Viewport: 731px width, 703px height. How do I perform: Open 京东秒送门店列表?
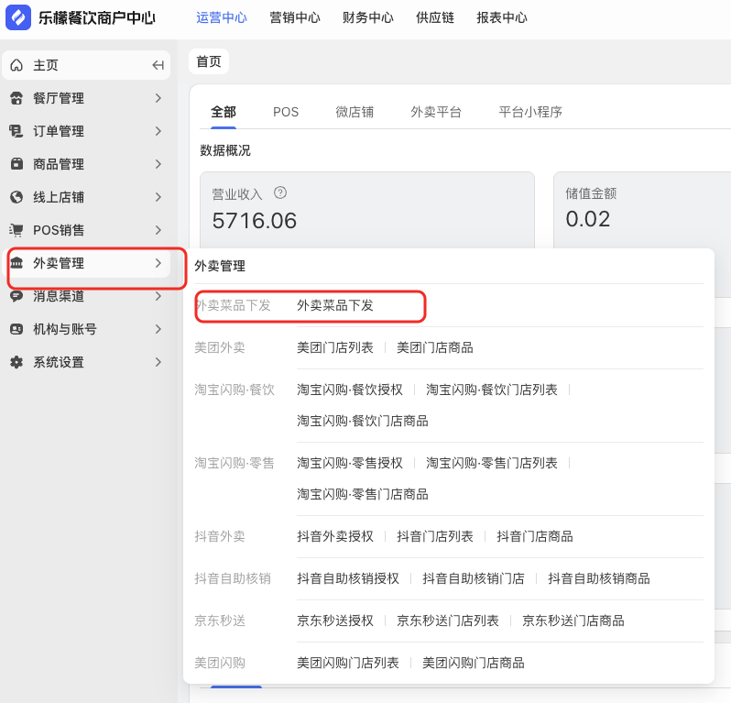coord(448,621)
